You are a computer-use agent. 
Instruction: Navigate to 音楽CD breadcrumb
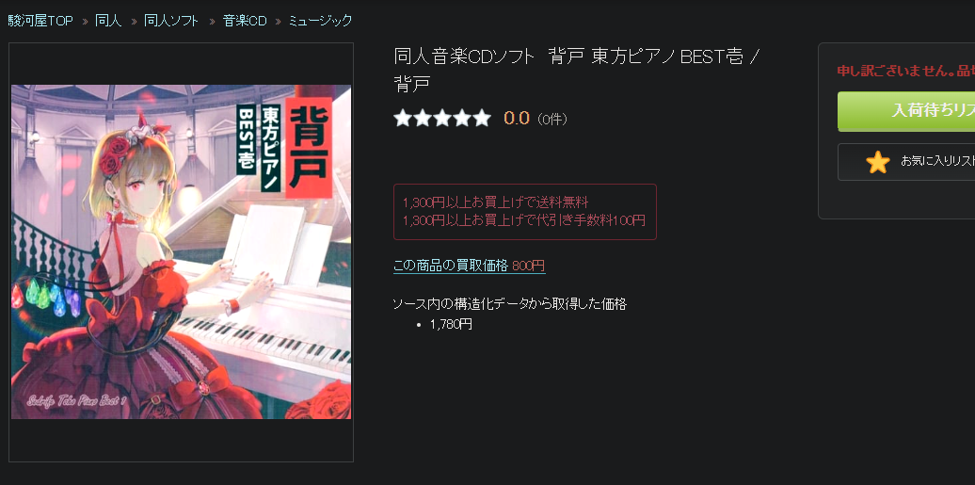point(245,21)
